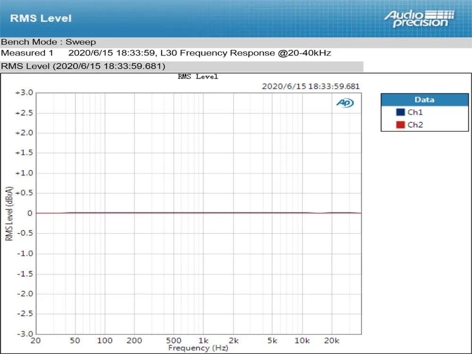Select the blue Ch1 color swatch
The width and height of the screenshot is (472, 354).
point(400,112)
